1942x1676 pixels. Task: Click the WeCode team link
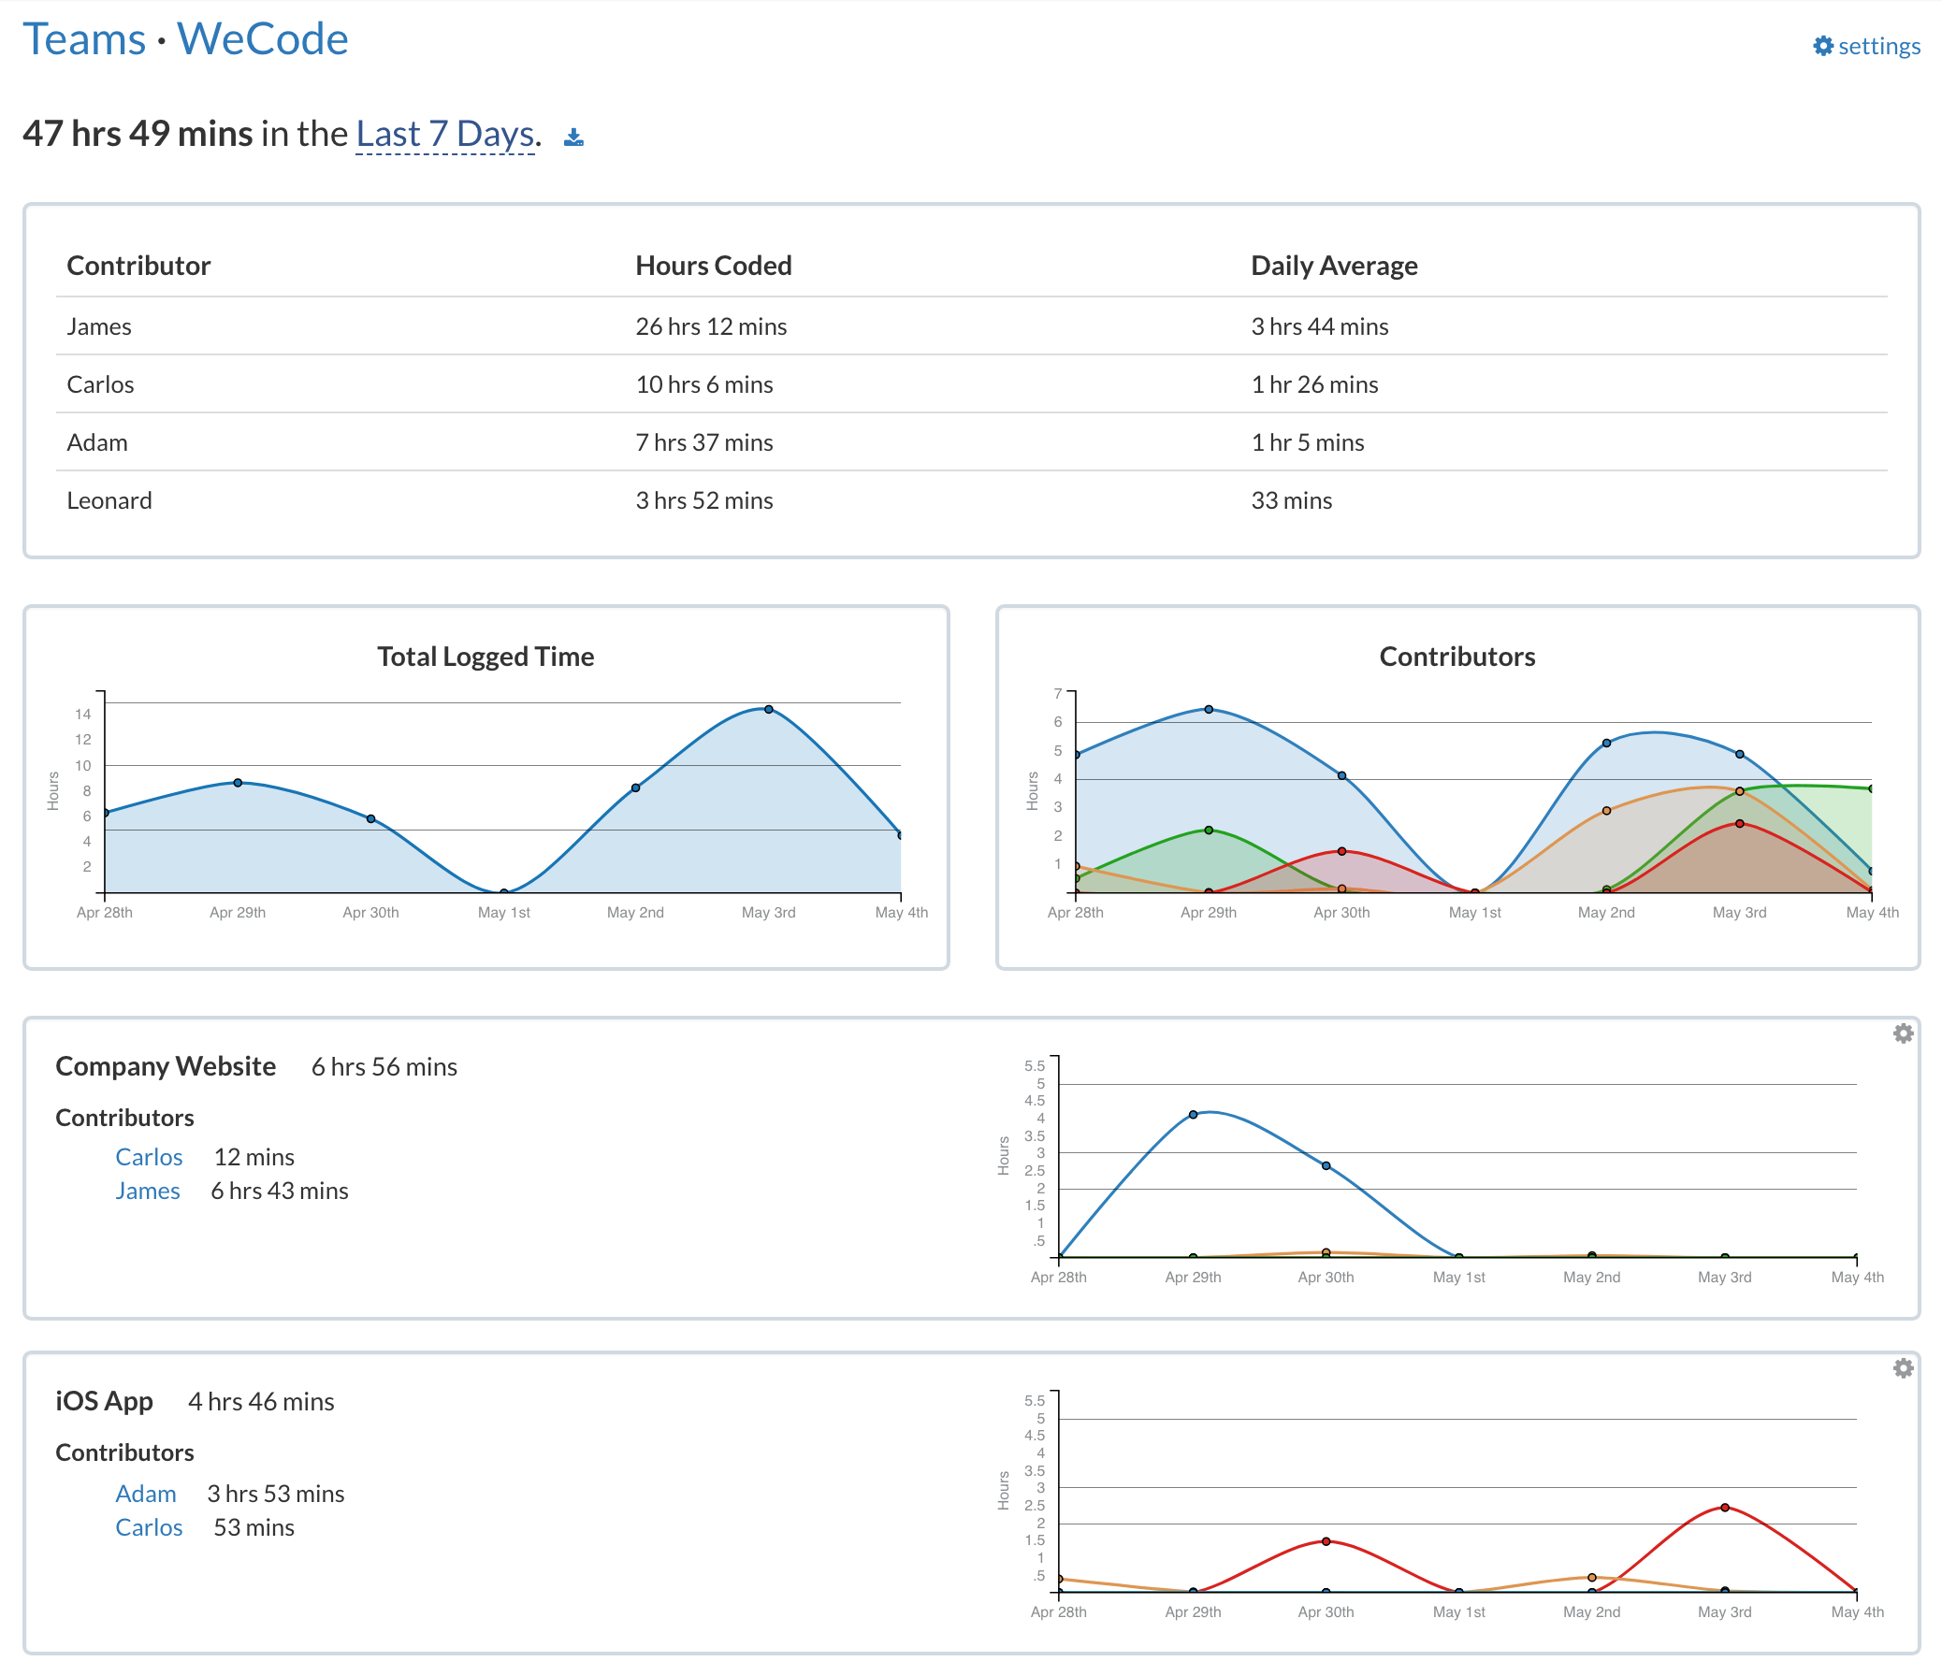pos(263,39)
